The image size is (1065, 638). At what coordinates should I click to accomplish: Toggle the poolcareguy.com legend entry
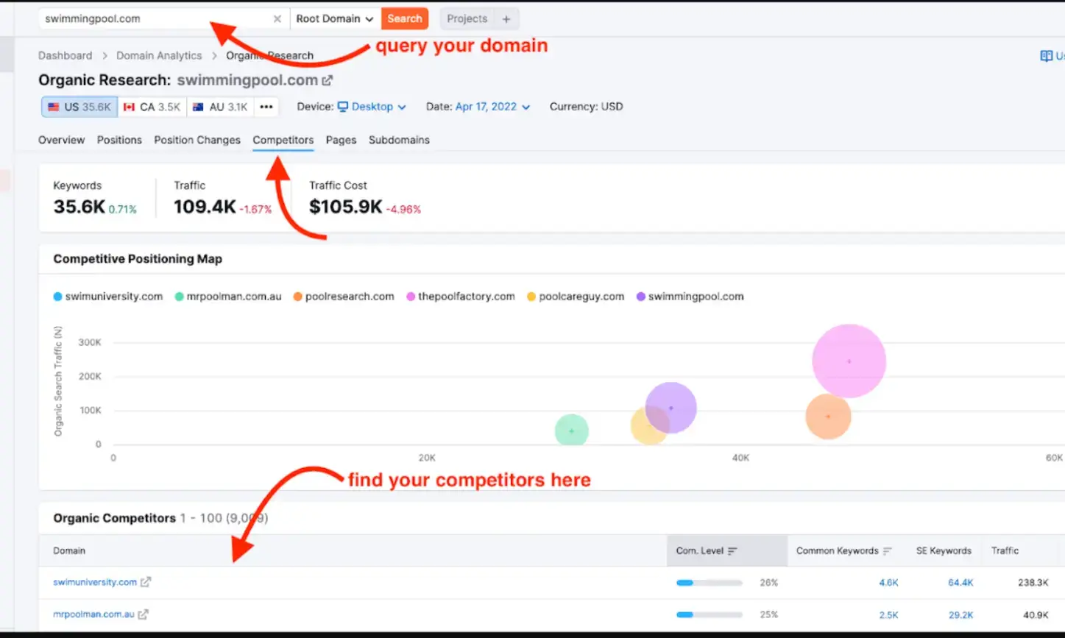[x=575, y=296]
